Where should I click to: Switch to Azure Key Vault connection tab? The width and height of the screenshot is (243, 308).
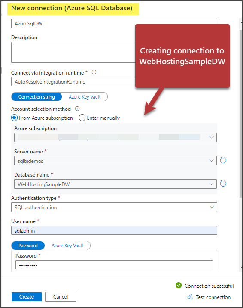pos(85,97)
